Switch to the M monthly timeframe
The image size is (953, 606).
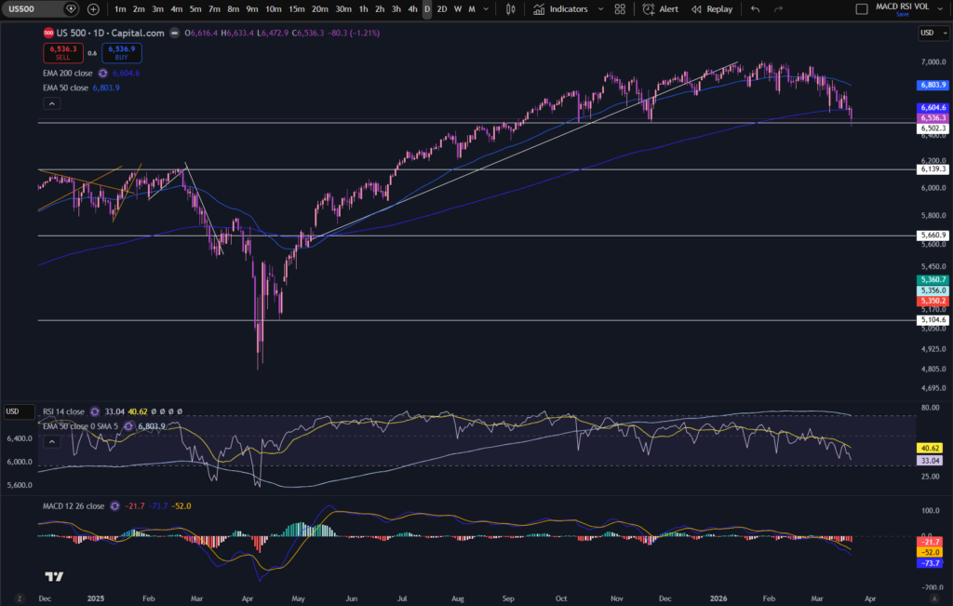(x=472, y=9)
